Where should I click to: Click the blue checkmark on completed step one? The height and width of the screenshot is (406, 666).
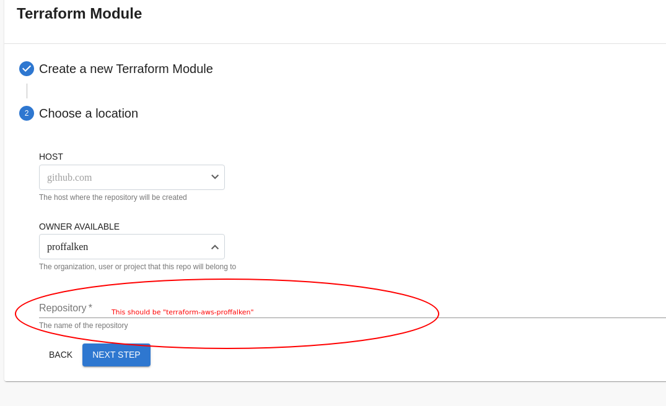(26, 69)
